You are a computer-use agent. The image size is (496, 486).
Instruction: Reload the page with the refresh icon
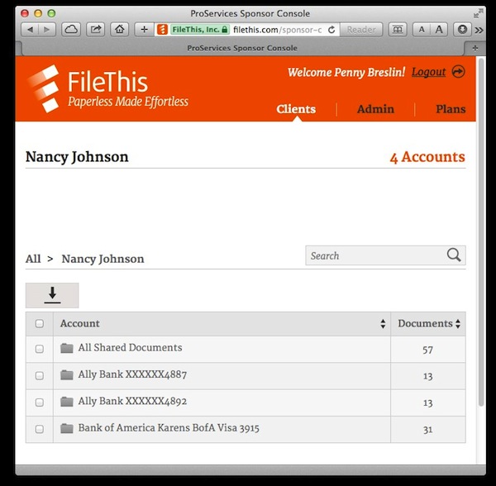point(331,30)
